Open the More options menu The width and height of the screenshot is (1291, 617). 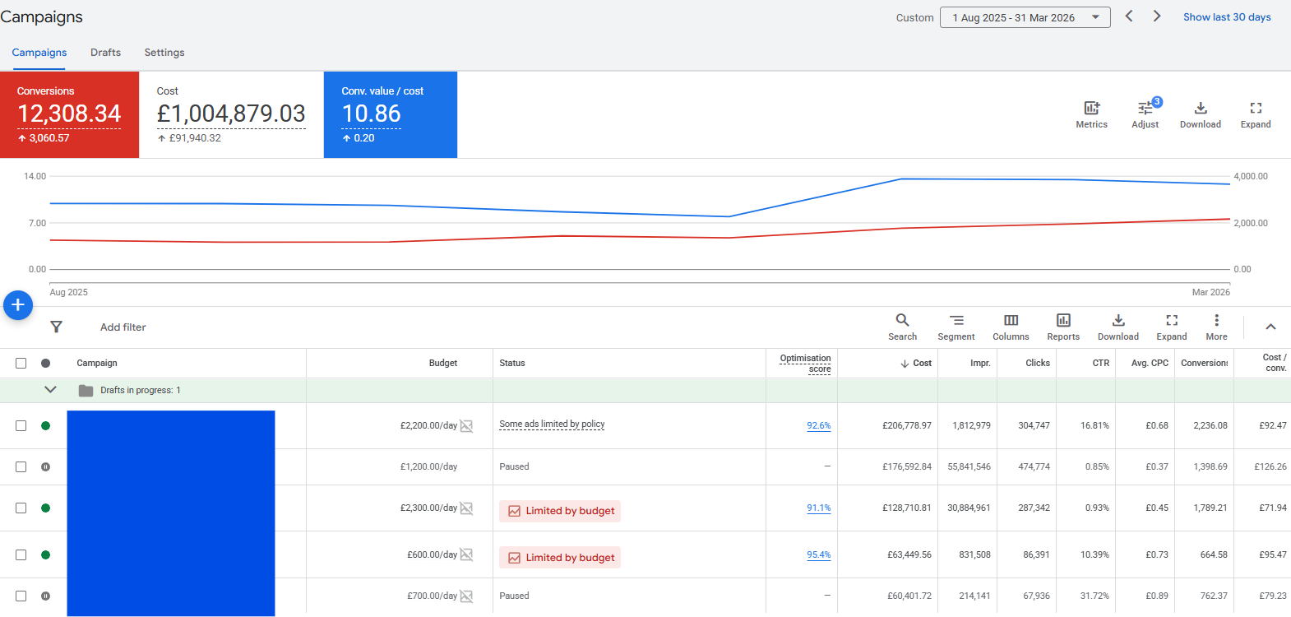pos(1216,327)
